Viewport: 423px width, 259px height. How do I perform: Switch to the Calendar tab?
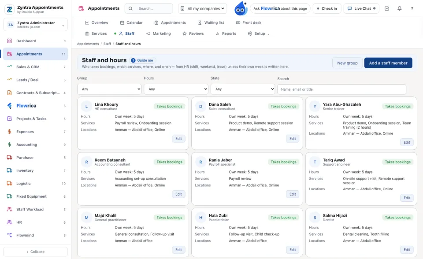(x=131, y=22)
